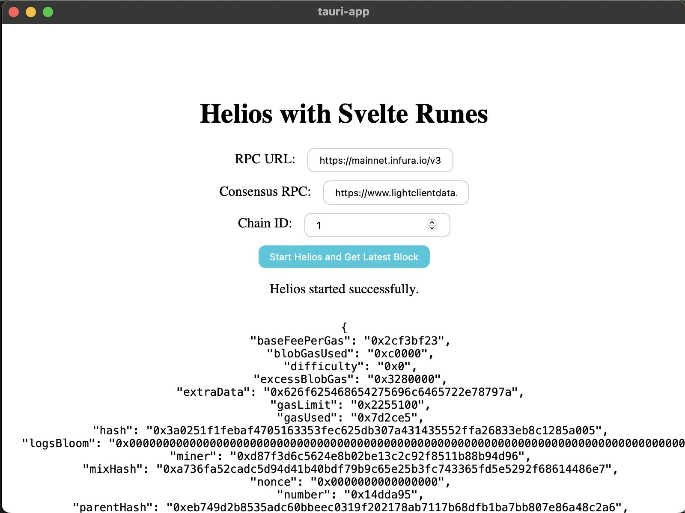The height and width of the screenshot is (513, 685).
Task: Select the blobGasUsed line in the output
Action: 350,354
